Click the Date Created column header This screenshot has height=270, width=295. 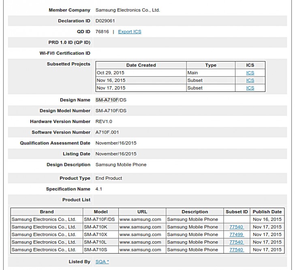pos(141,65)
